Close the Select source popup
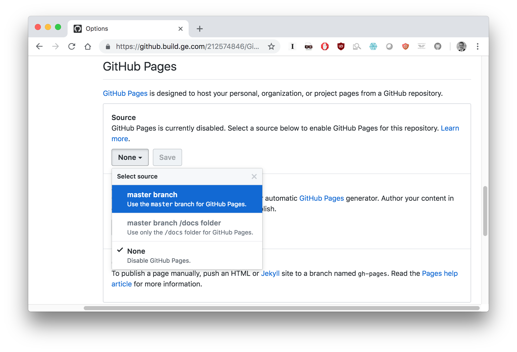The width and height of the screenshot is (517, 352). click(x=254, y=177)
